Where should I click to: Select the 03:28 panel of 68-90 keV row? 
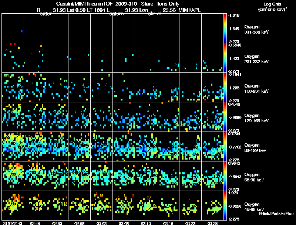[212, 176]
